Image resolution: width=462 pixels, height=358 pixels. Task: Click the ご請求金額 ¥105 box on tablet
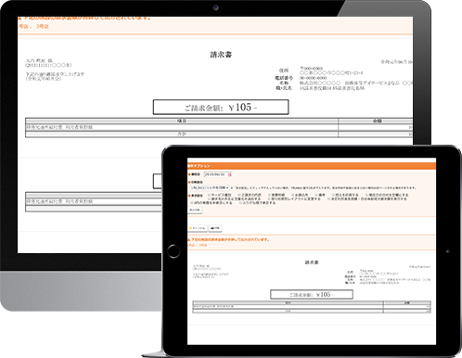[x=312, y=294]
